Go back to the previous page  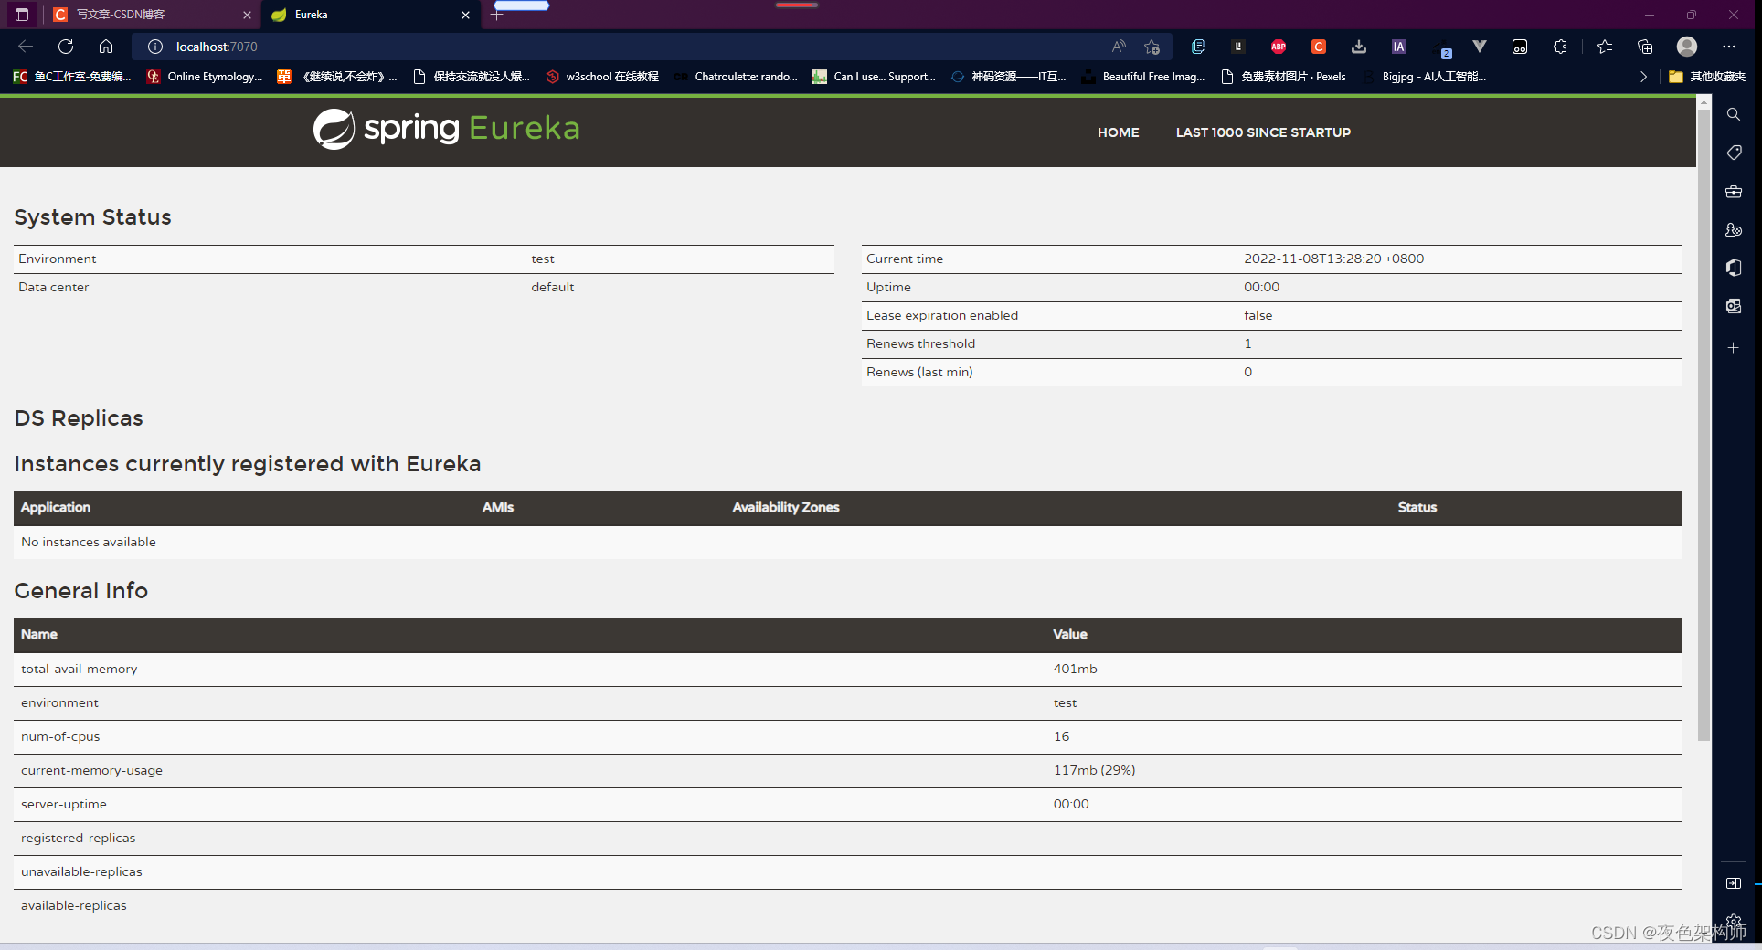[26, 47]
